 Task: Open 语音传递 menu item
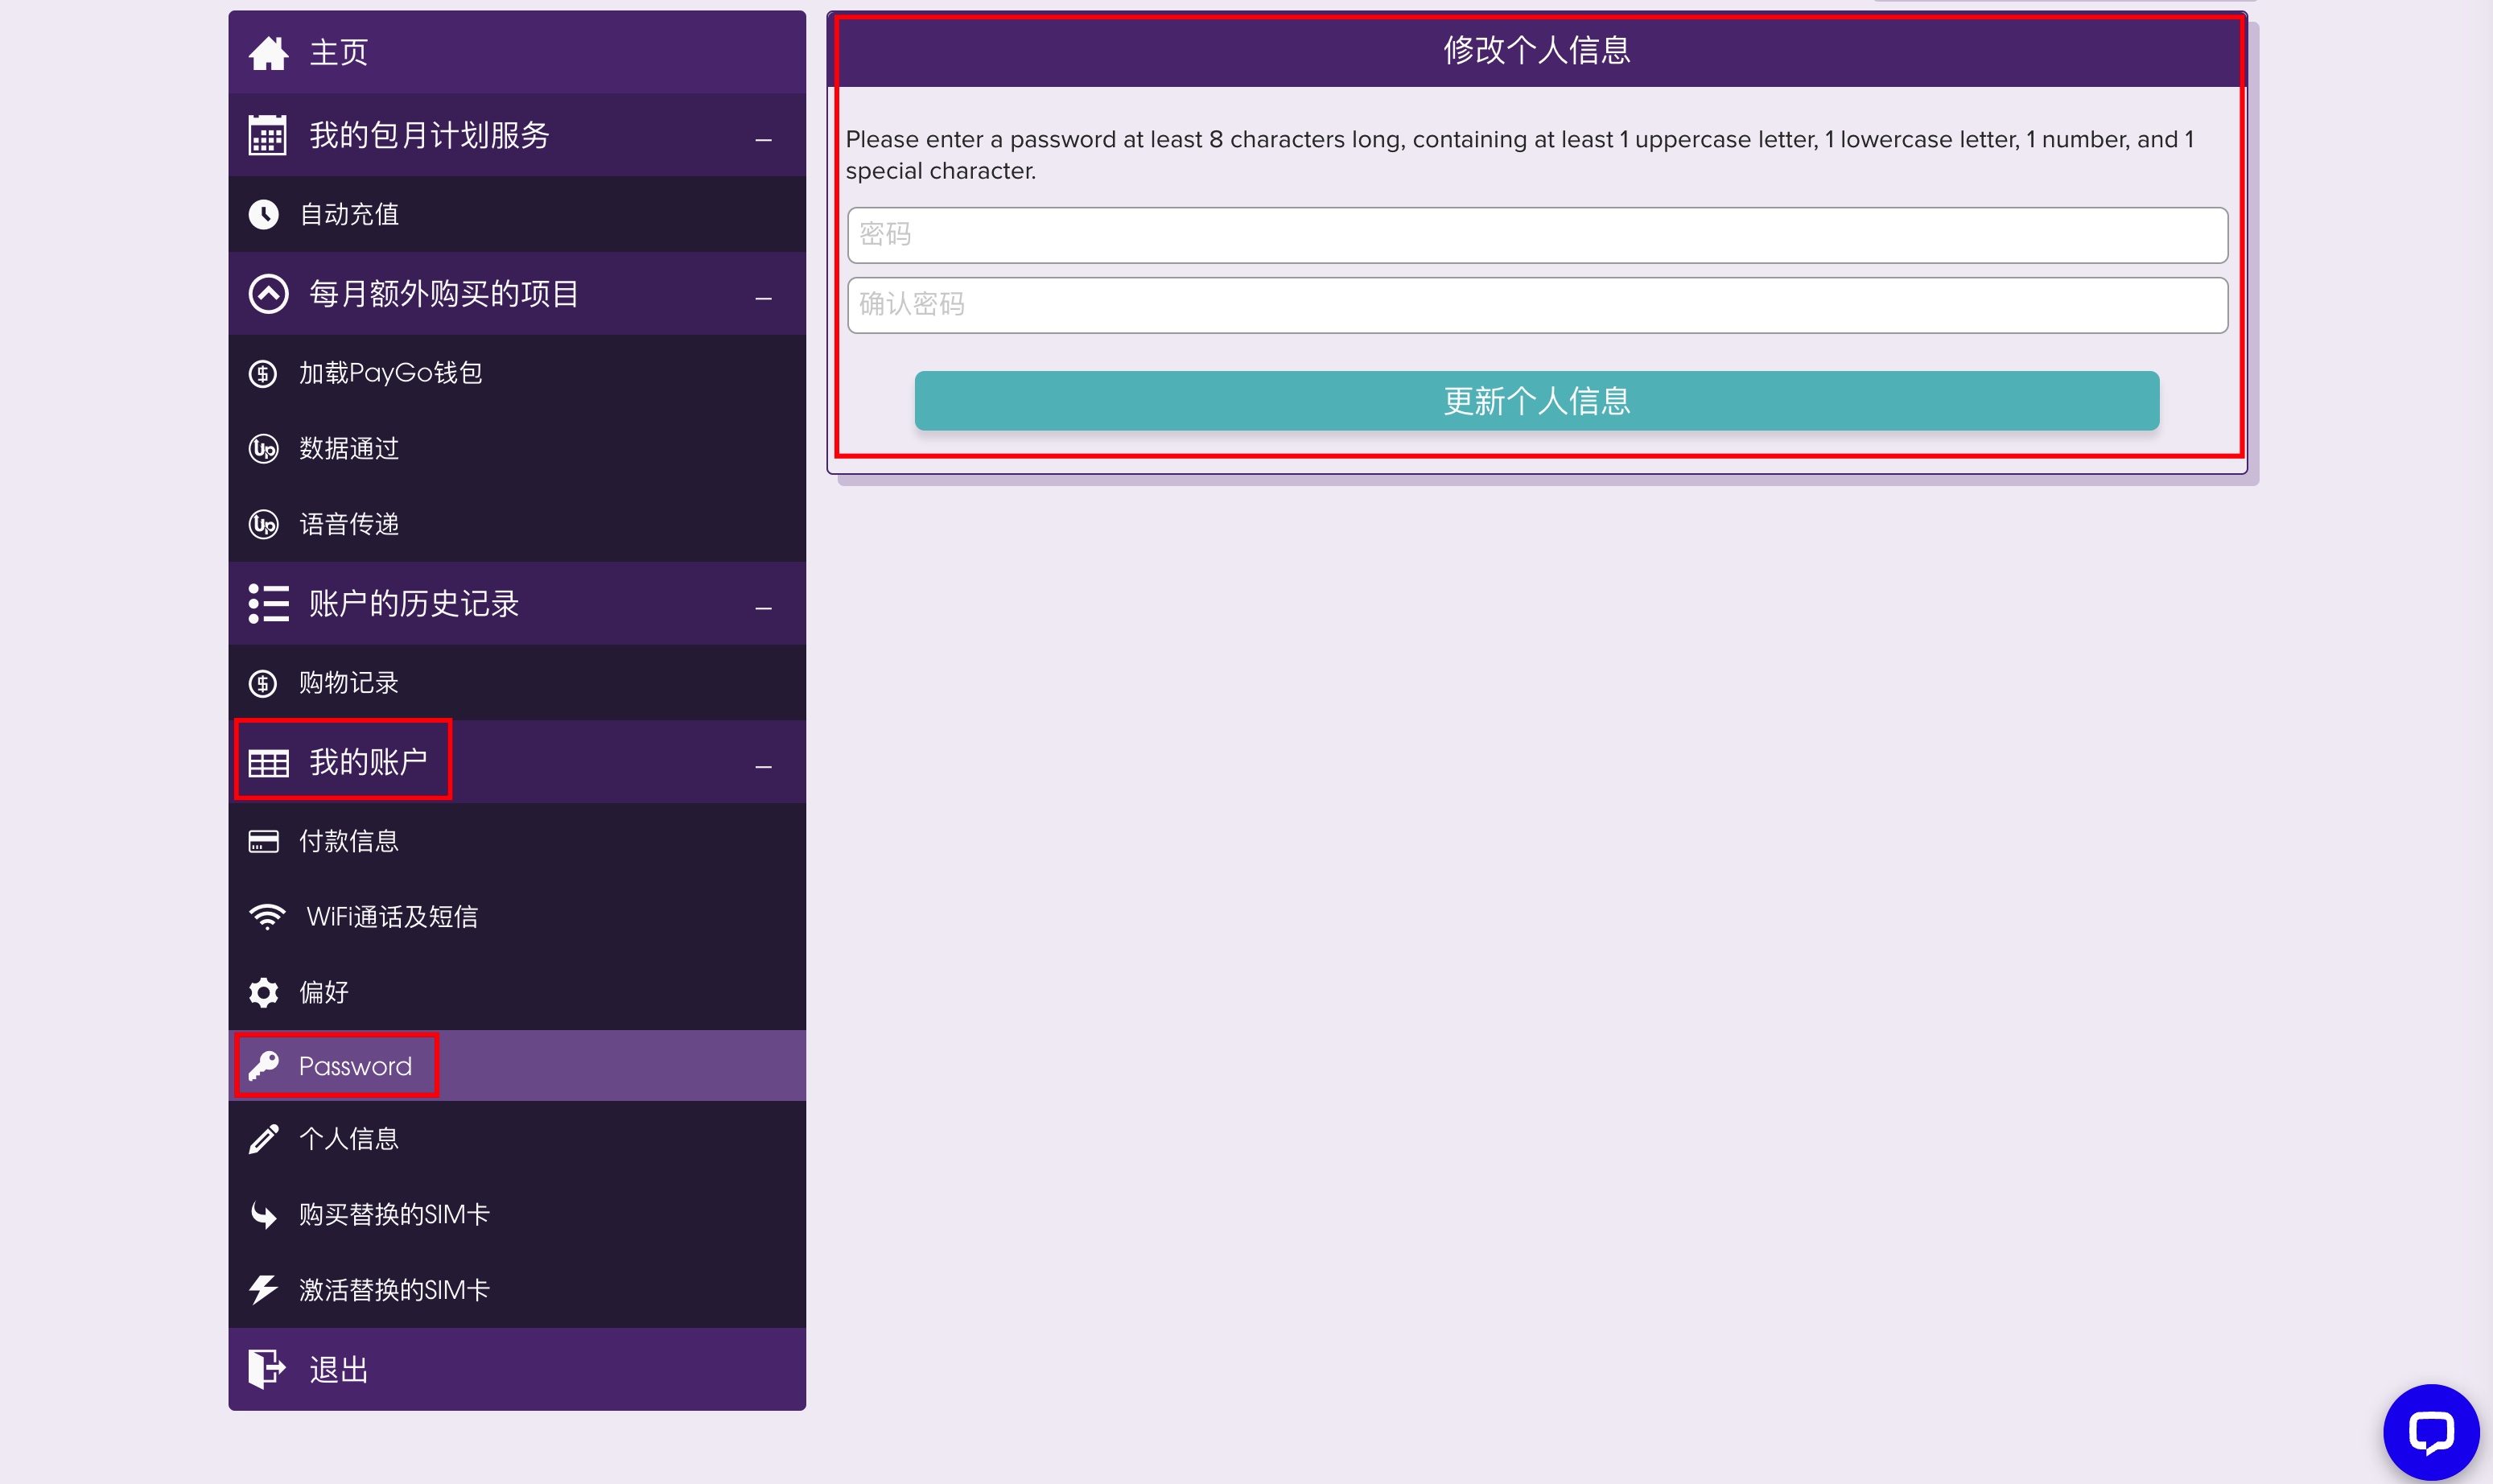click(x=517, y=524)
